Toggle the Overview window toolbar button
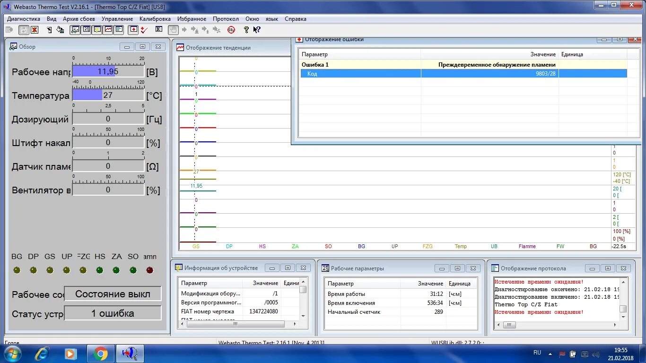This screenshot has width=646, height=363. click(x=75, y=30)
